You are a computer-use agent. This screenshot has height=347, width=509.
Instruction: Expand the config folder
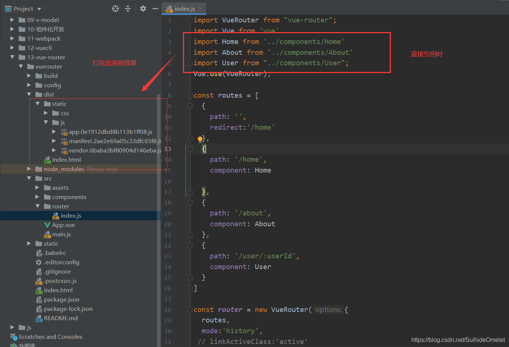(29, 85)
